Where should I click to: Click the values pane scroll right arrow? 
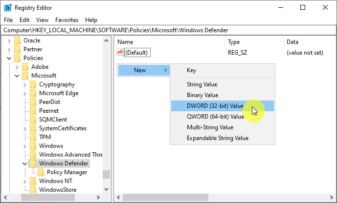coord(332,197)
